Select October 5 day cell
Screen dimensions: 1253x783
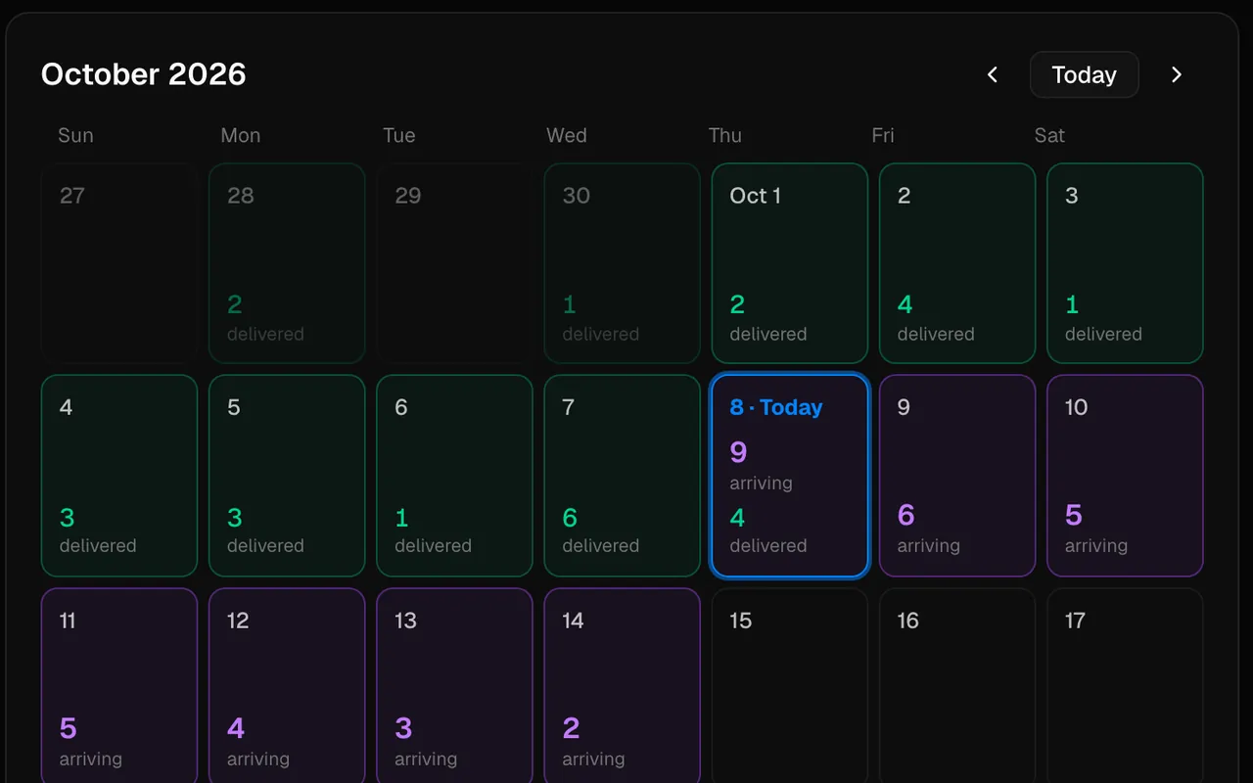tap(287, 476)
